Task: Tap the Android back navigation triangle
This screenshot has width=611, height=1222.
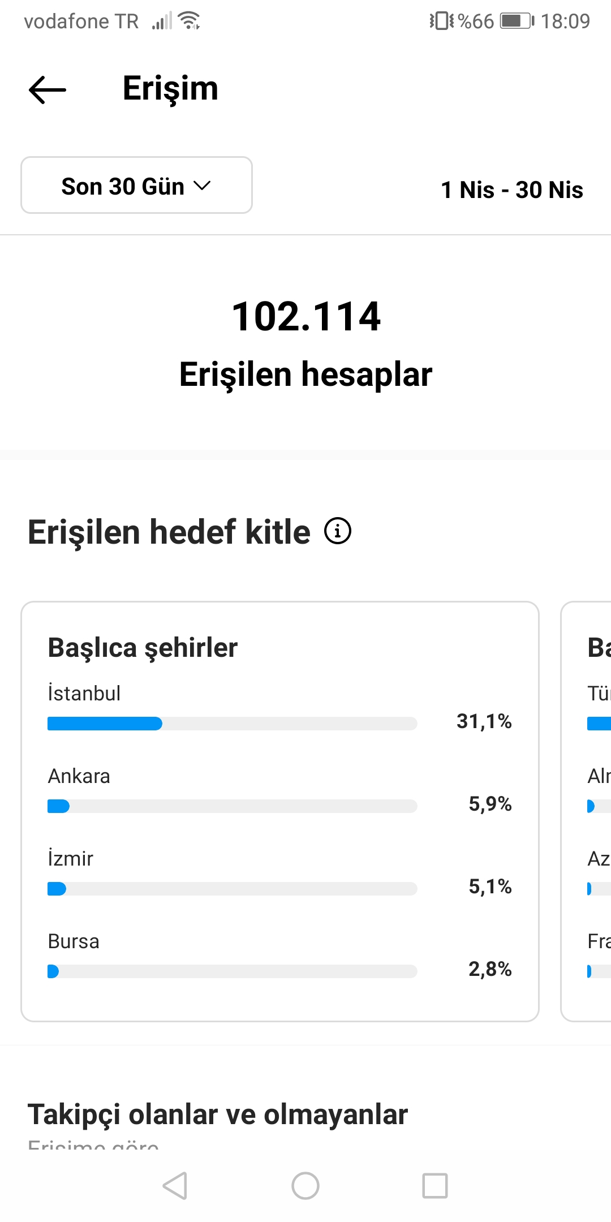Action: click(x=175, y=1185)
